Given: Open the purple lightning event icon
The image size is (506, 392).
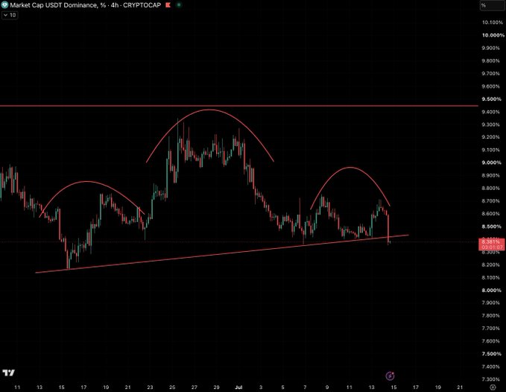Looking at the screenshot, I should tap(390, 376).
